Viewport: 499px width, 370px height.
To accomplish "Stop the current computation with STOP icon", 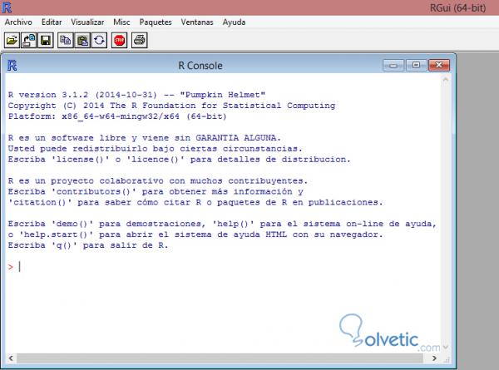I will 119,41.
